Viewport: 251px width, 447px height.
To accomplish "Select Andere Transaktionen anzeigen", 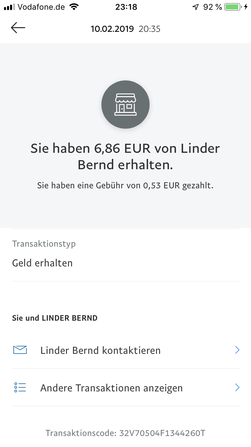I will pos(111,388).
